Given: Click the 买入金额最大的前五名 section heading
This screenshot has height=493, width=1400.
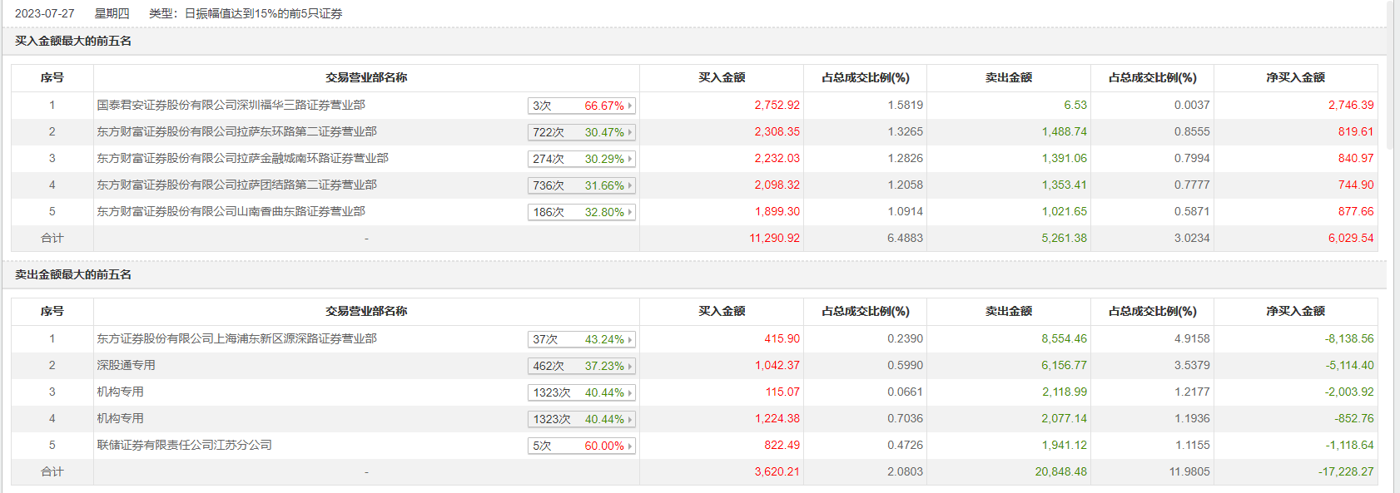Looking at the screenshot, I should 73,41.
